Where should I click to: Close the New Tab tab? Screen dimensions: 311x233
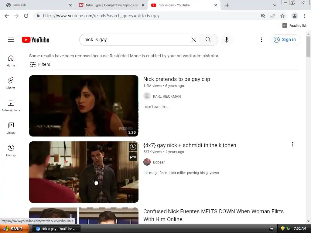point(70,5)
